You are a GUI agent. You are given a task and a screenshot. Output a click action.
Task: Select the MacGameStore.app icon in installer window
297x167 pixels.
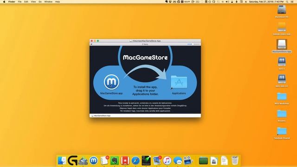(x=111, y=82)
